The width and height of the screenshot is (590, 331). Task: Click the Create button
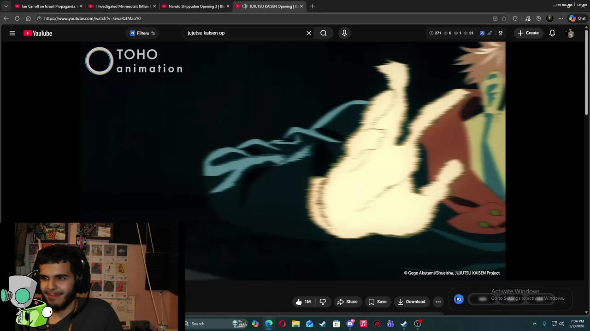coord(528,33)
